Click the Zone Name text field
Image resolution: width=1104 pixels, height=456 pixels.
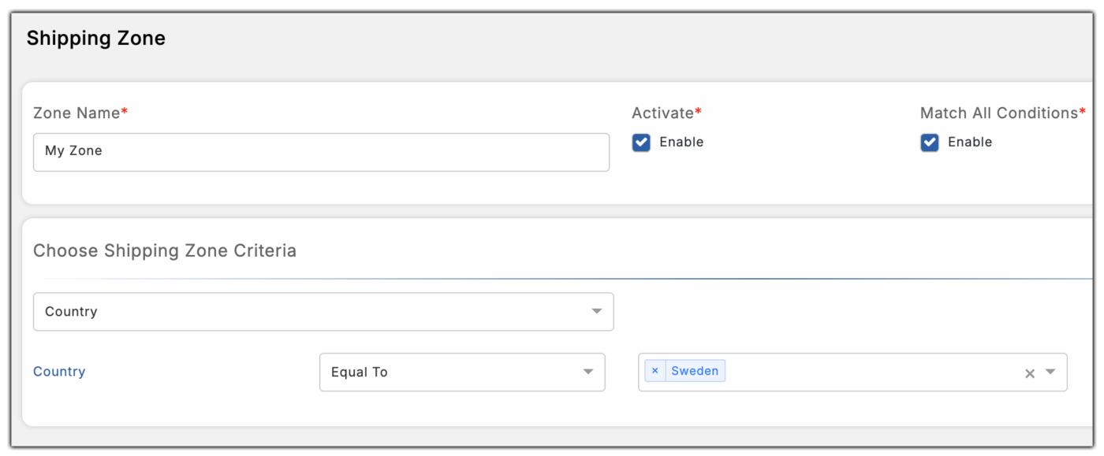pos(321,152)
